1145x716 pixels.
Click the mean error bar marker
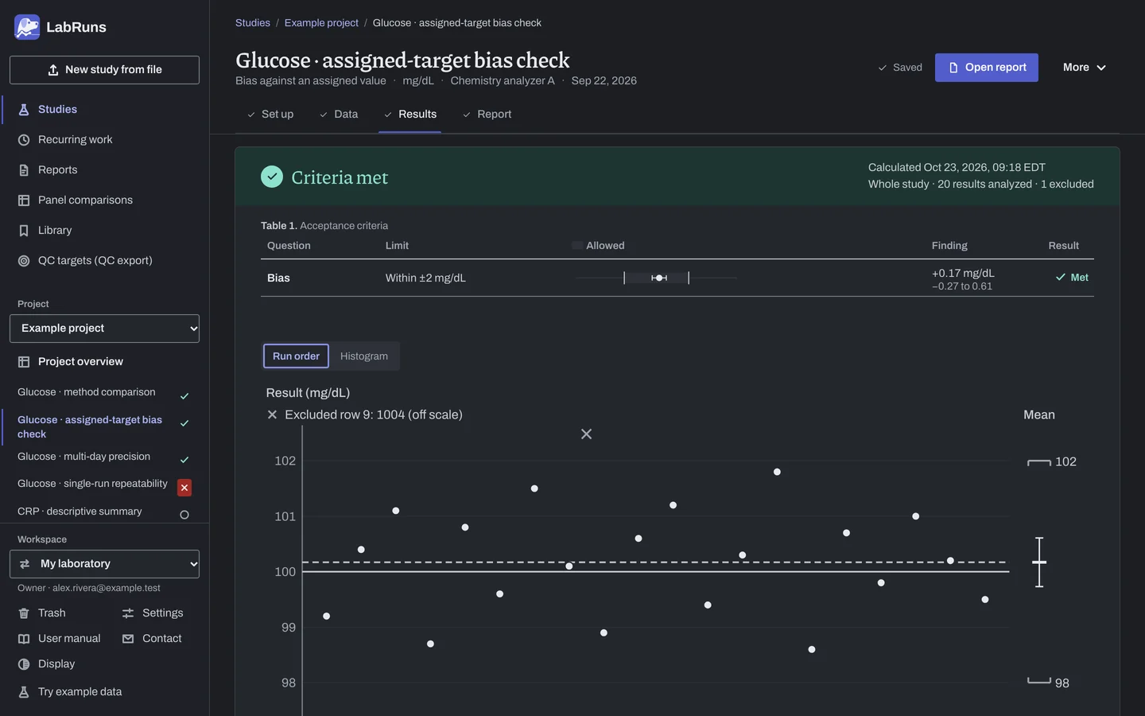click(1039, 562)
